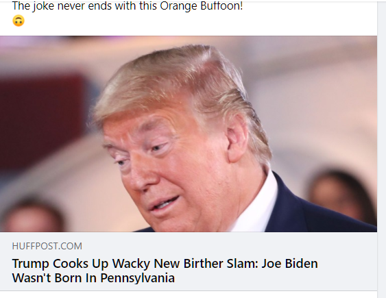Click the vertical scrollbar track beside the post
This screenshot has width=386, height=298.
click(x=382, y=149)
